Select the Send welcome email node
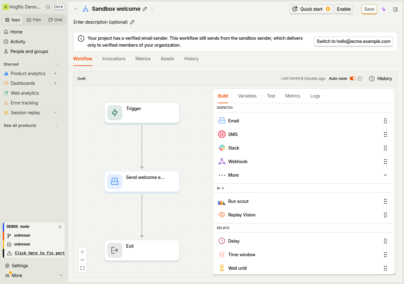The height and width of the screenshot is (284, 404). click(x=142, y=182)
